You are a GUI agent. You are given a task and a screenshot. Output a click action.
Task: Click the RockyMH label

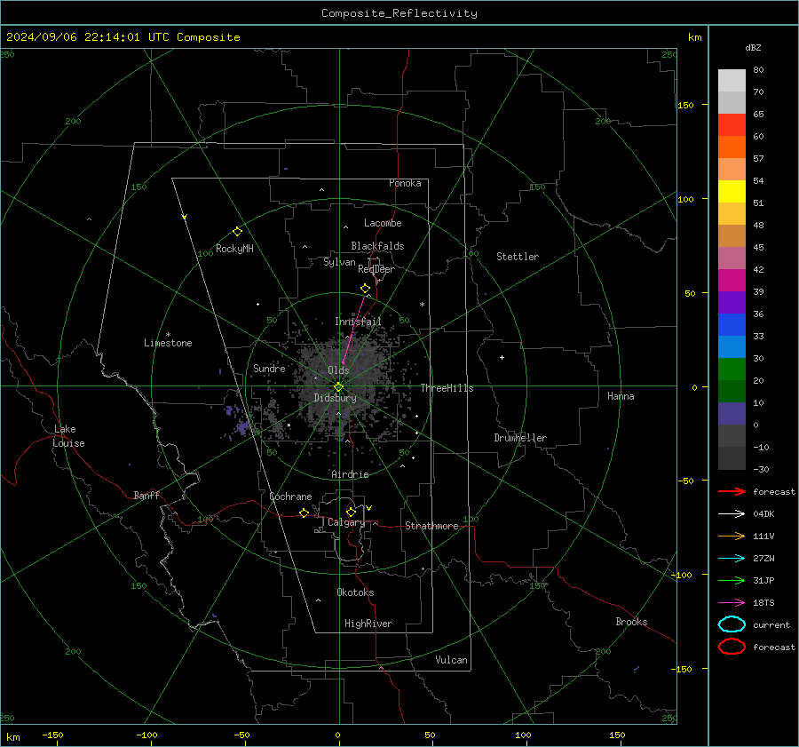click(234, 249)
